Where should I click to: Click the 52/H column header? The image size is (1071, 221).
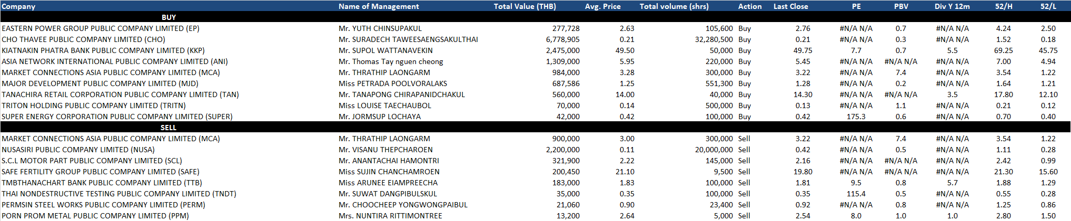pos(1004,6)
